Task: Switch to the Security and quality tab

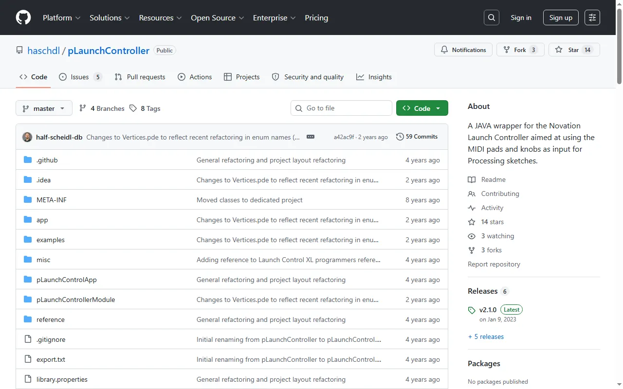Action: click(308, 77)
